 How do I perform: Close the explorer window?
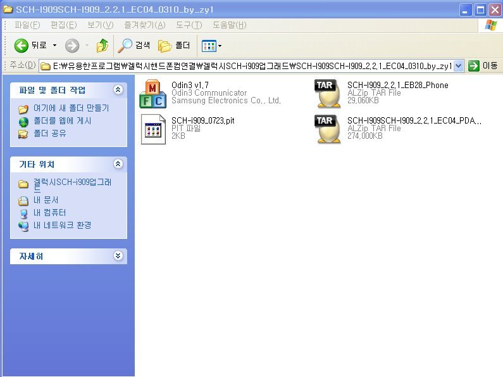[x=495, y=10]
